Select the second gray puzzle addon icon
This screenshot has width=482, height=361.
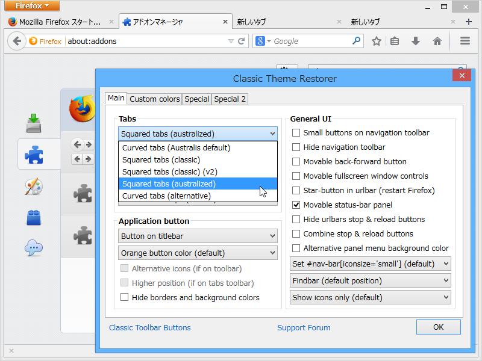point(83,235)
